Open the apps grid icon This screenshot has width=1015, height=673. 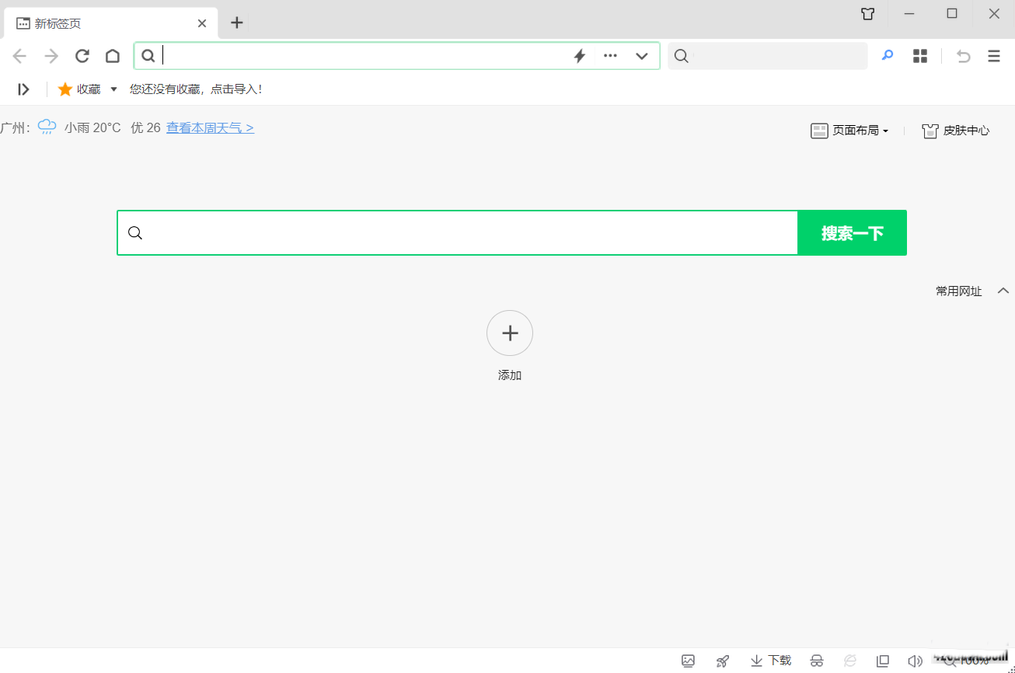tap(920, 56)
